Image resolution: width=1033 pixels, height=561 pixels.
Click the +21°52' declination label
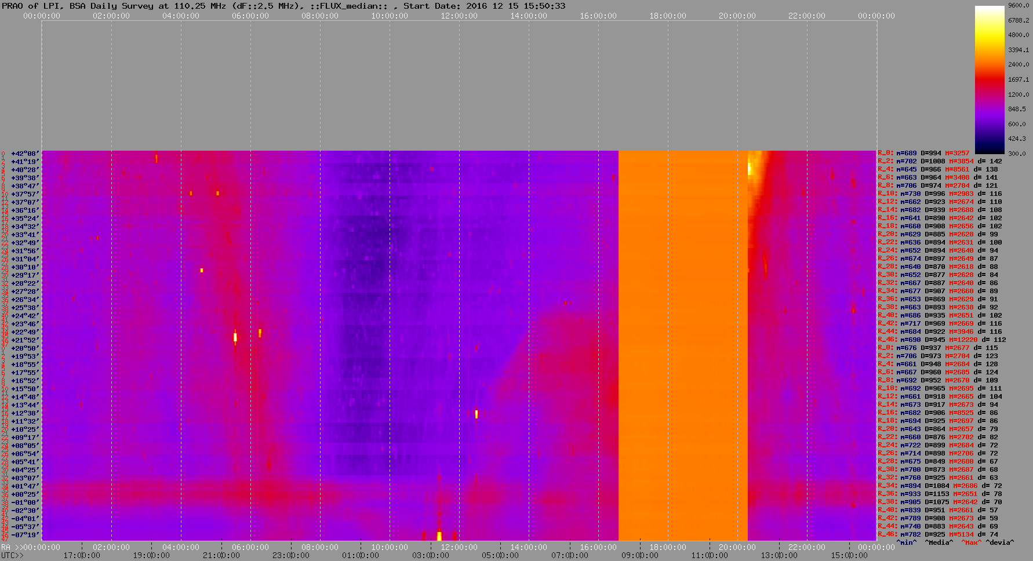25,340
